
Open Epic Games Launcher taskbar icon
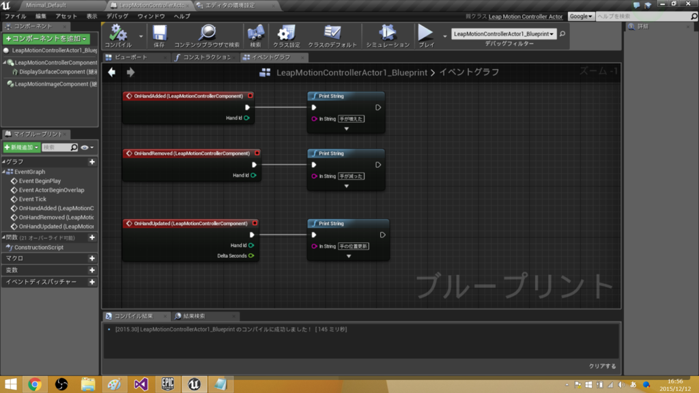[x=168, y=384]
